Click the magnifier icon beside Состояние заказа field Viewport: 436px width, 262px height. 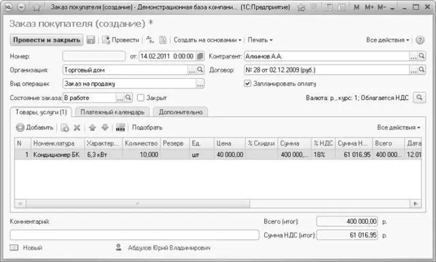click(128, 97)
